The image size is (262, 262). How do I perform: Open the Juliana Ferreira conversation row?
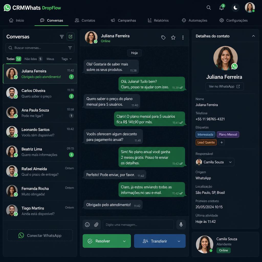point(40,74)
